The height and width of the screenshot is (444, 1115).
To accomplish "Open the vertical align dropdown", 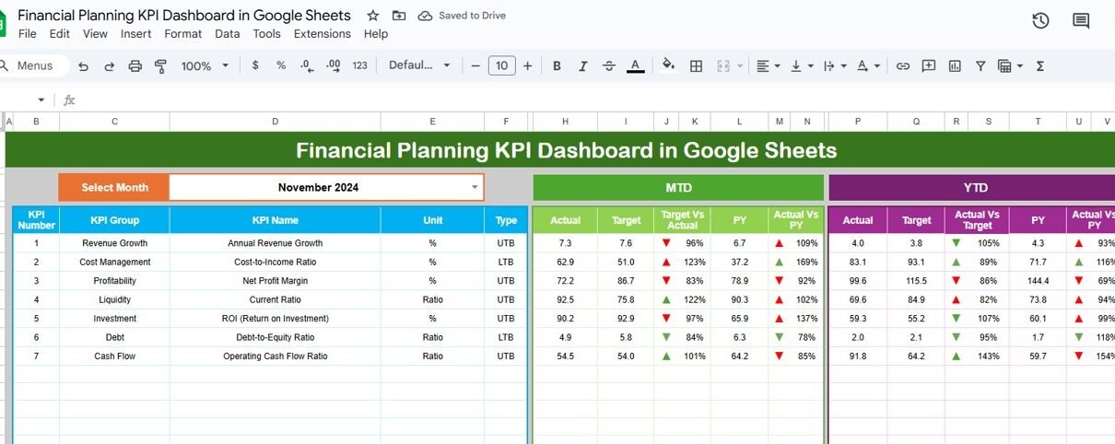I will (x=803, y=66).
